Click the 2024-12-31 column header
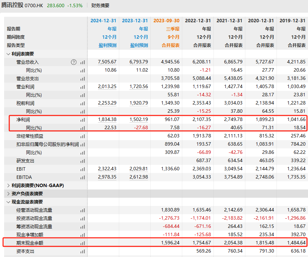This screenshot has width=308, height=257. tap(103, 21)
